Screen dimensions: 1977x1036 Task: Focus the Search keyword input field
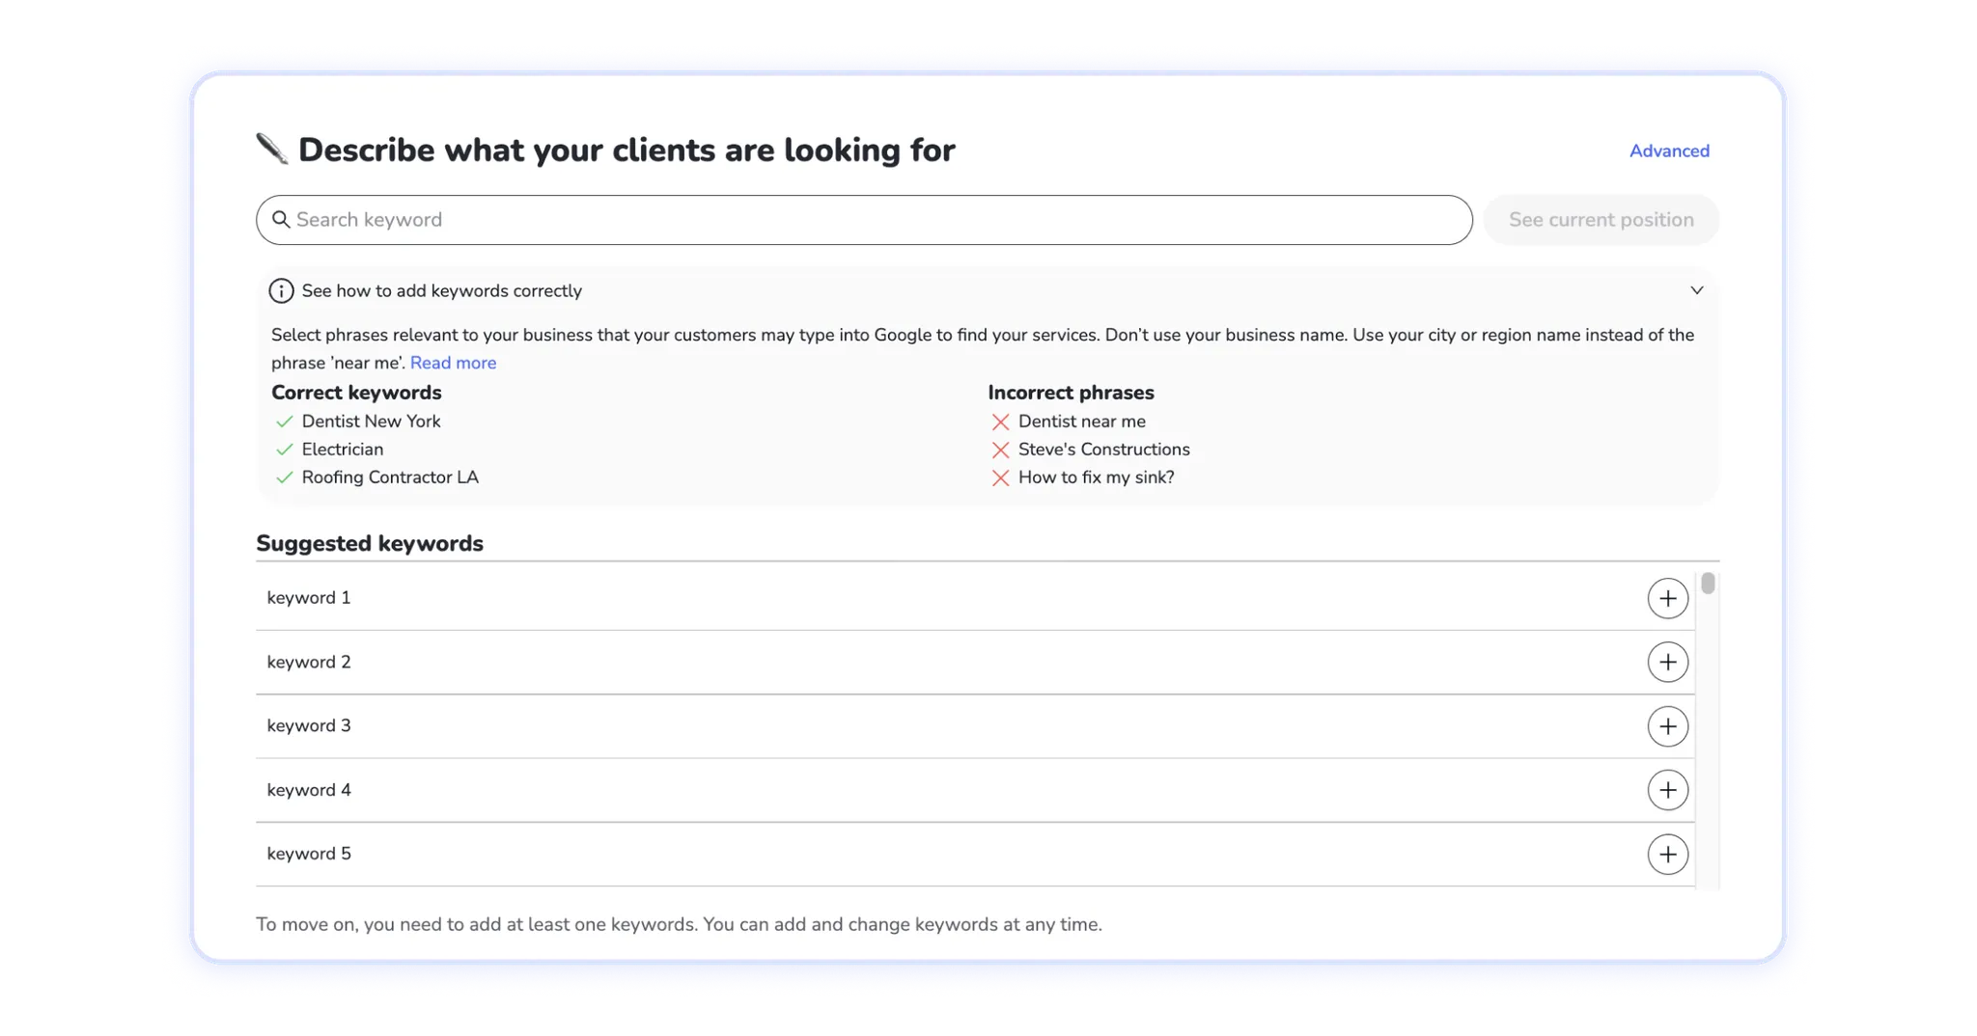(869, 220)
